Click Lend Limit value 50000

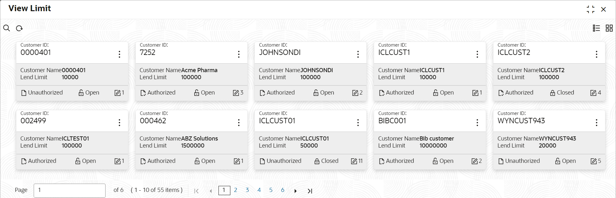pos(309,146)
